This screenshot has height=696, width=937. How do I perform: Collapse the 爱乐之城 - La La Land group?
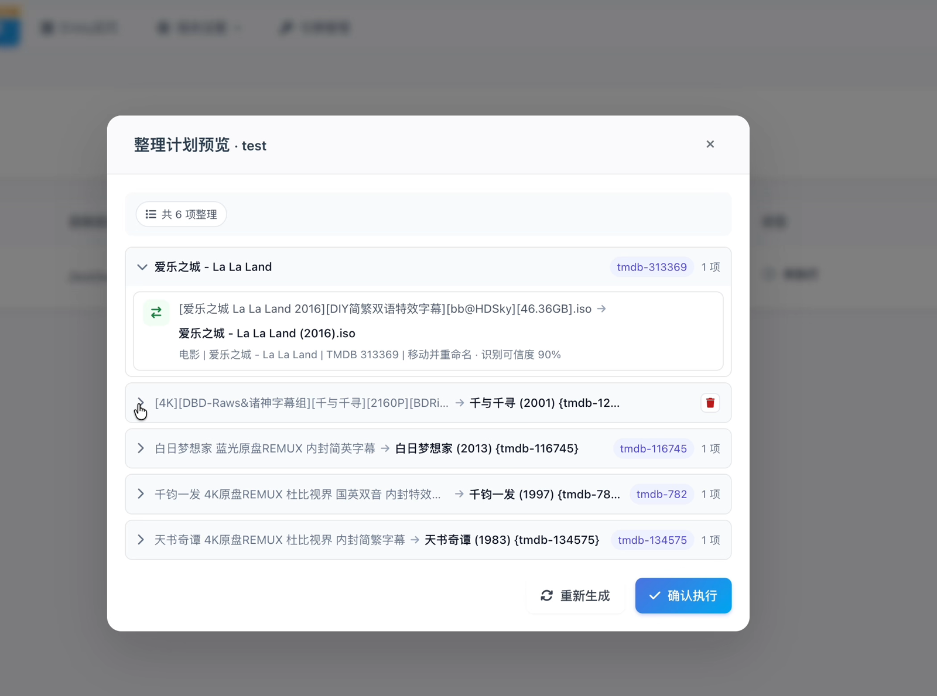[142, 267]
